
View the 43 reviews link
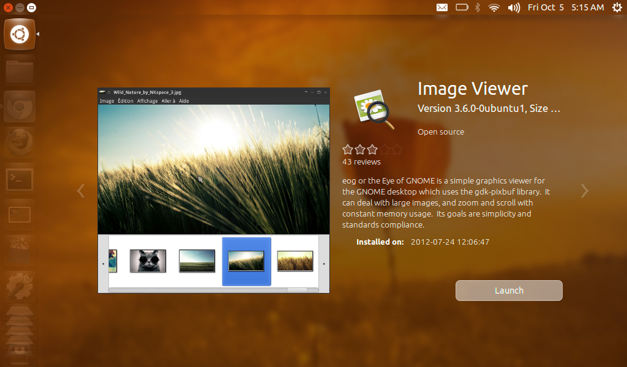pyautogui.click(x=361, y=161)
